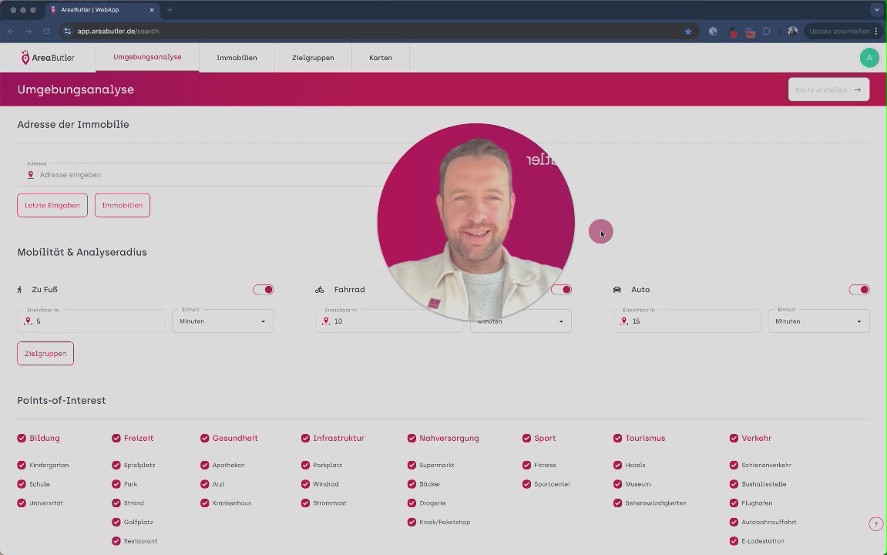Image resolution: width=887 pixels, height=555 pixels.
Task: Click the bicycle icon beside Fahrrad
Action: [x=320, y=290]
